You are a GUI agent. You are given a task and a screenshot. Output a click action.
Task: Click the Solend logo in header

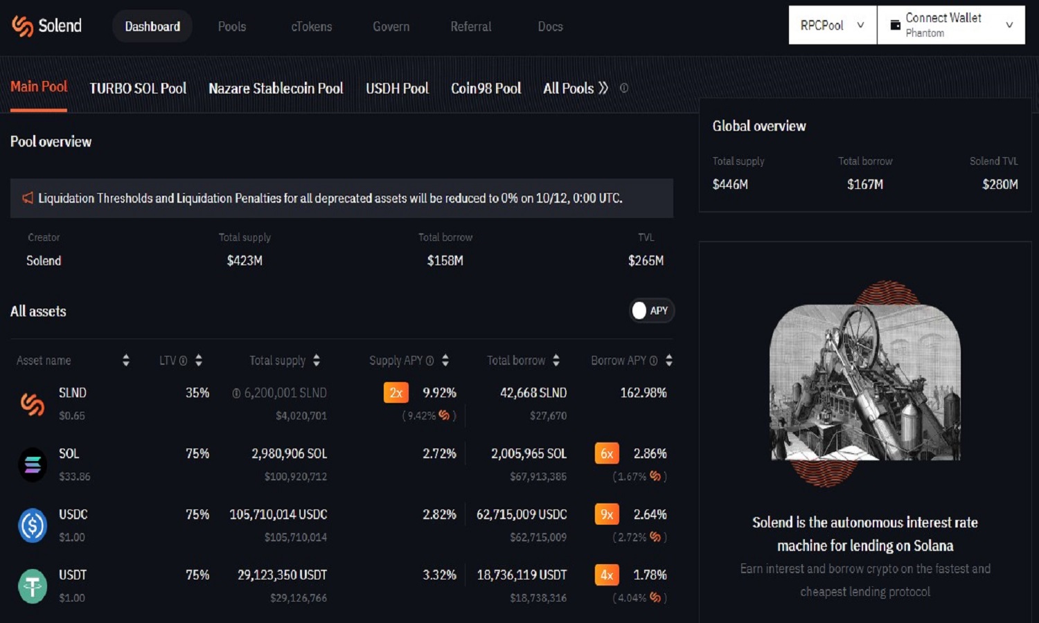pos(46,26)
